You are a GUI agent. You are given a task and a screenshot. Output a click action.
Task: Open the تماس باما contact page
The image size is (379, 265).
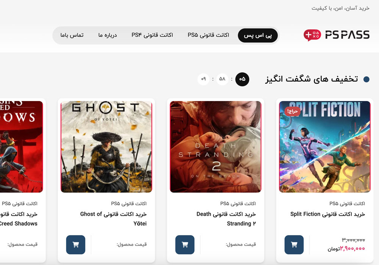72,35
